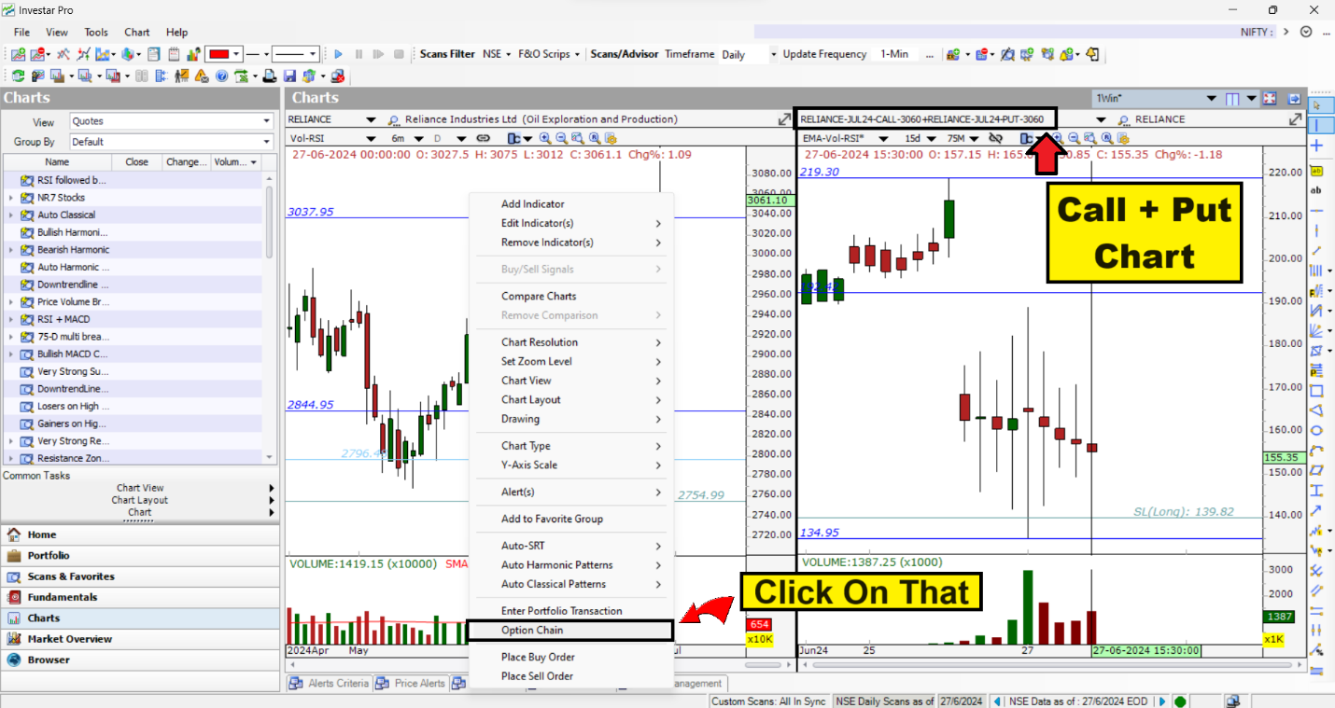The width and height of the screenshot is (1335, 708).
Task: Expand the NR7 Stocks tree item
Action: pos(10,198)
